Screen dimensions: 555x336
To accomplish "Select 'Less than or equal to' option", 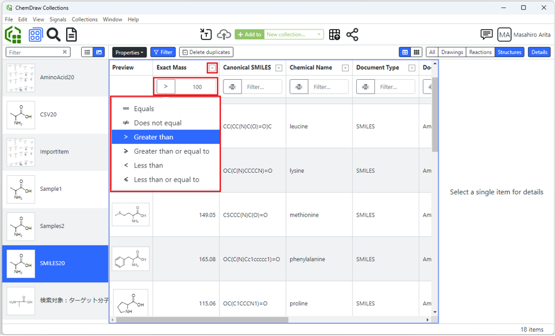I will tap(166, 179).
